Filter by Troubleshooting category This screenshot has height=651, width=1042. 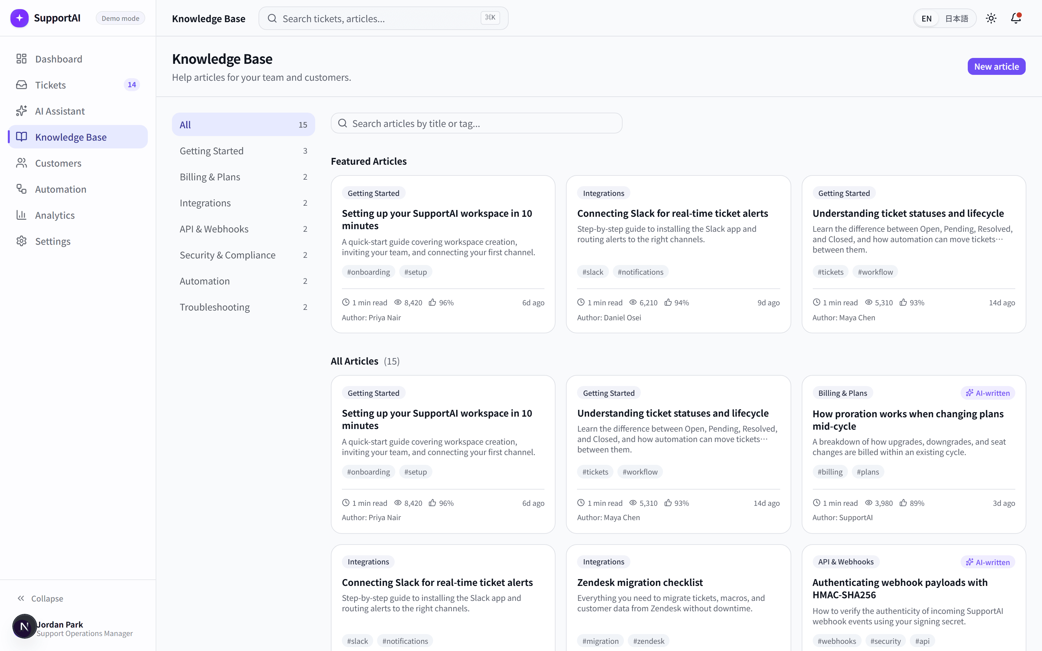[x=243, y=307]
